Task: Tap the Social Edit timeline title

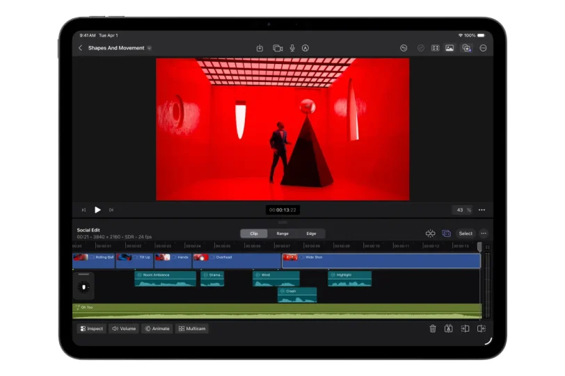Action: coord(88,230)
